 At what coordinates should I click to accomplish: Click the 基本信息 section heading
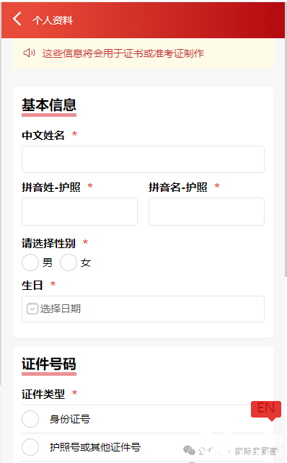tap(49, 105)
